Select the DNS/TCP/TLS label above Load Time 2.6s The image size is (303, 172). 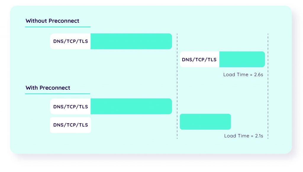tap(199, 60)
